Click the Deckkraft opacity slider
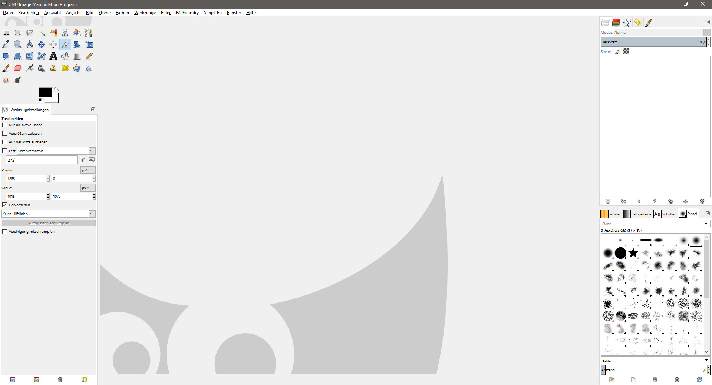The height and width of the screenshot is (385, 712). [x=654, y=42]
